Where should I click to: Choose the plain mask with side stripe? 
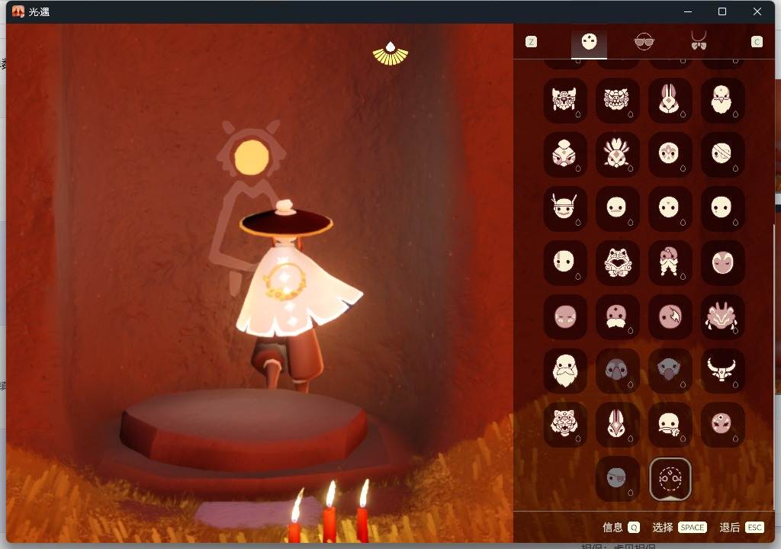565,262
